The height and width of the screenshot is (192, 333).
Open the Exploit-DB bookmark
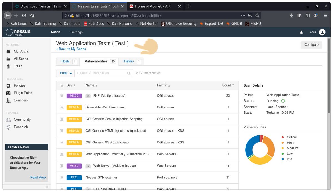[211, 24]
